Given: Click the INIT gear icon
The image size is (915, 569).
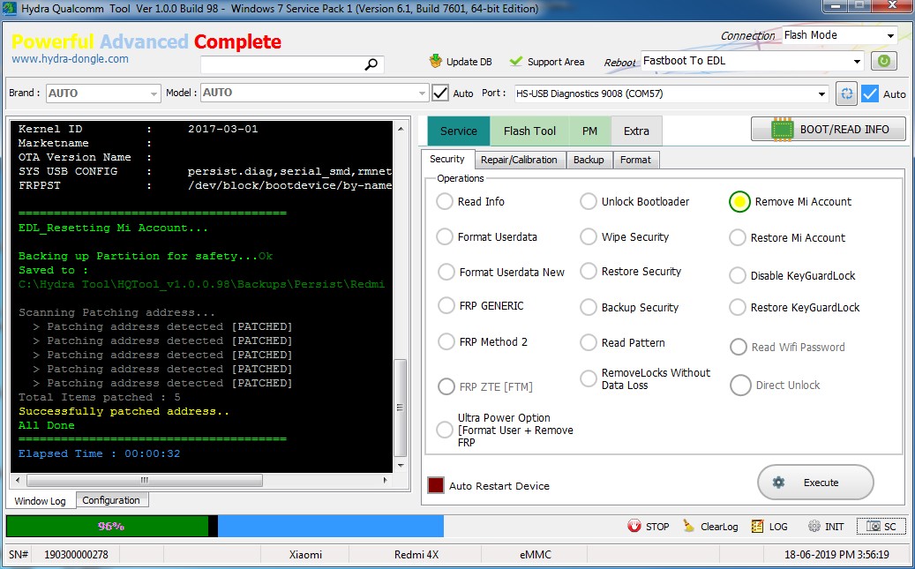Looking at the screenshot, I should (x=814, y=527).
